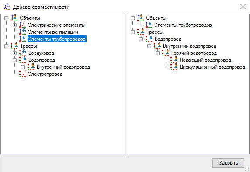Collapse Внутренний водопровод in right tree
Screen dimensions: 250x172
(149, 46)
